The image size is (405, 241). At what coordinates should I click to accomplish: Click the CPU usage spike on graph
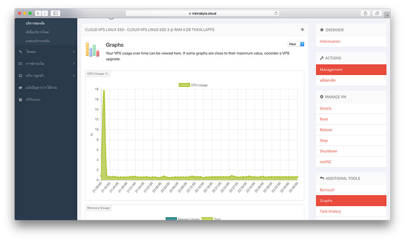(104, 92)
